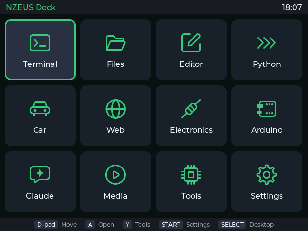Click the Tools tile label
This screenshot has width=308, height=231.
tap(191, 196)
